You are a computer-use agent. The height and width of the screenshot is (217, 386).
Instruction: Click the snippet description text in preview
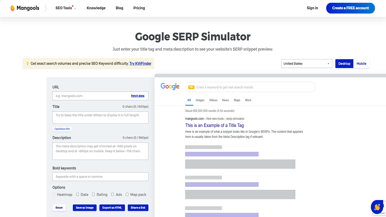click(x=244, y=134)
